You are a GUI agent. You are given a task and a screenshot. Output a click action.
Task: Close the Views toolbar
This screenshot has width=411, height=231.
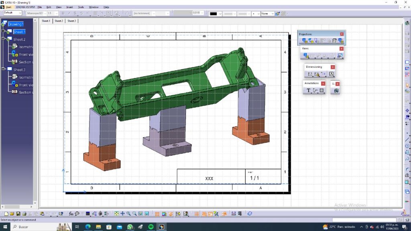(x=341, y=49)
